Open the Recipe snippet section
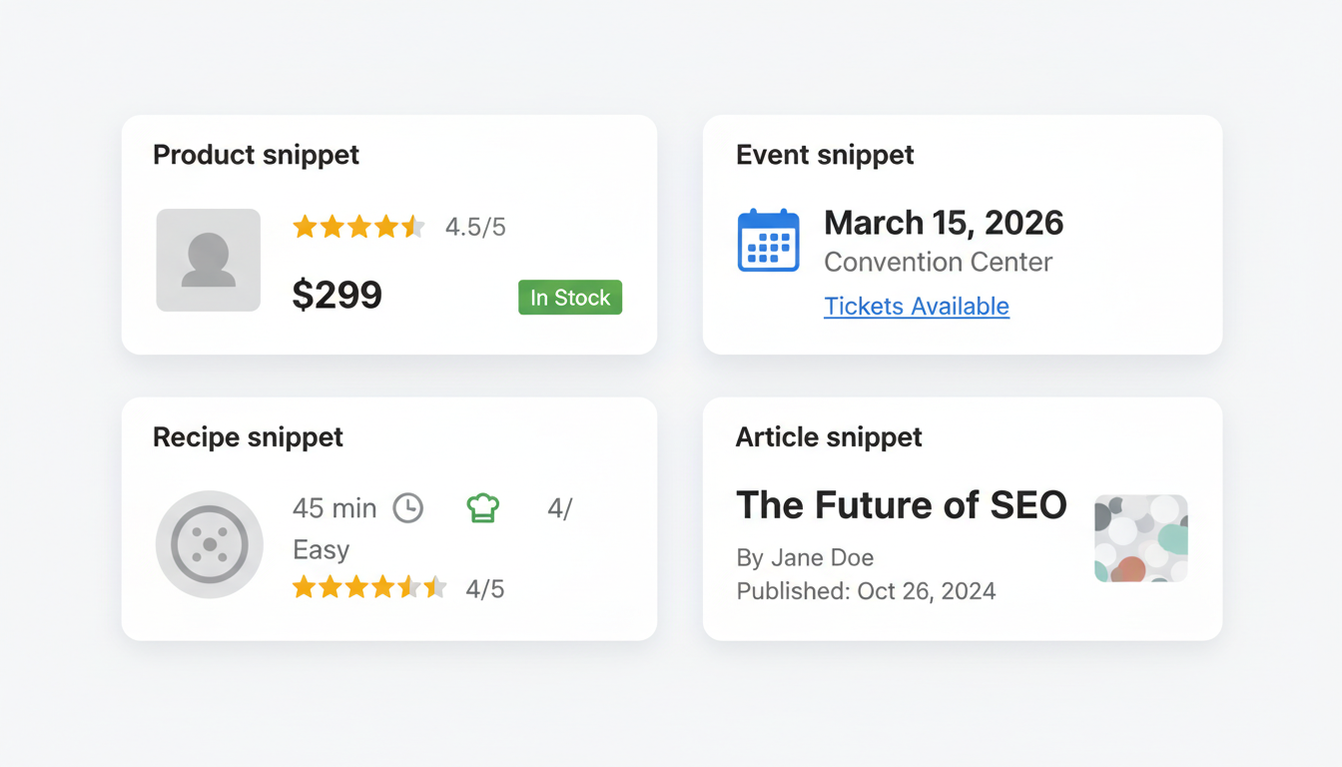This screenshot has width=1342, height=767. pyautogui.click(x=248, y=436)
